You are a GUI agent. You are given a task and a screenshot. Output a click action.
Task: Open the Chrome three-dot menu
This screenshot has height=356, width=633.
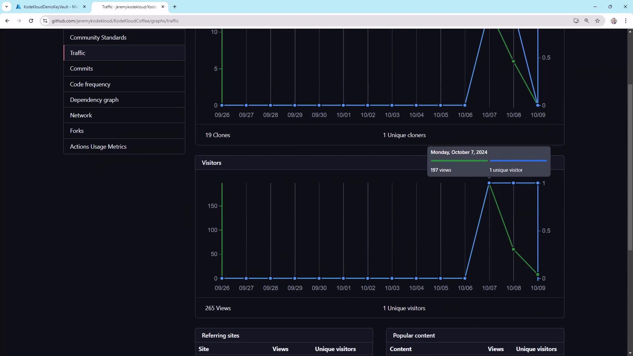click(x=626, y=21)
